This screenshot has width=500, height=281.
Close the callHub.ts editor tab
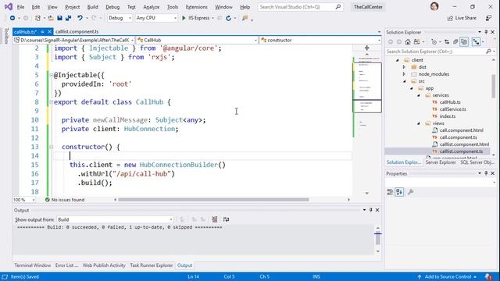[x=49, y=31]
